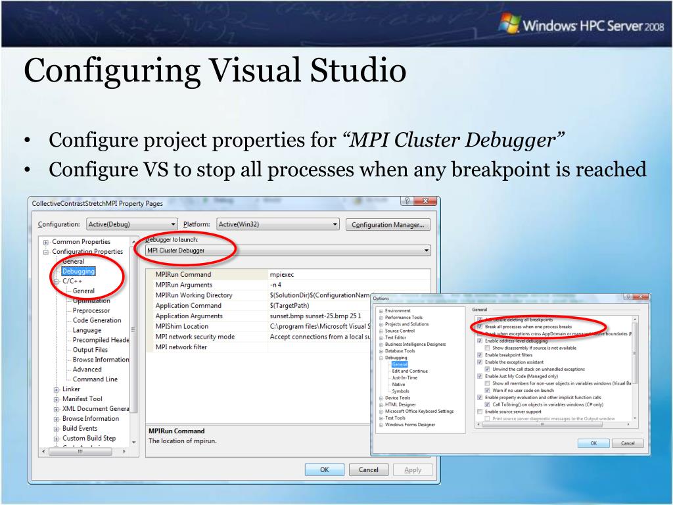Click the Property Pages tree vertical scrollbar

133,342
